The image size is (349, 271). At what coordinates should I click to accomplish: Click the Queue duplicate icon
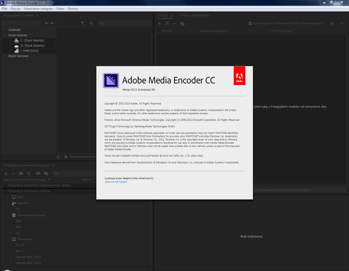pos(182,24)
